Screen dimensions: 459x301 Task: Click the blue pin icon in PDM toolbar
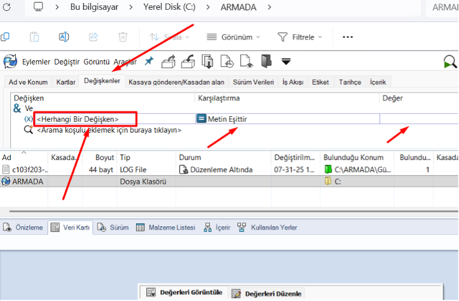pyautogui.click(x=149, y=61)
